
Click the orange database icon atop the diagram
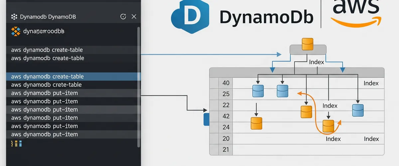(x=308, y=44)
